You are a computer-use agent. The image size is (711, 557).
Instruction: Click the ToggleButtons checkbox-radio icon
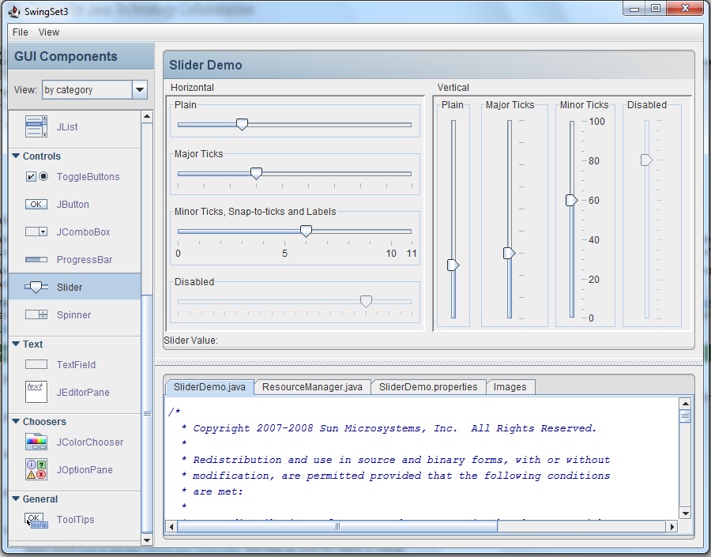(36, 176)
